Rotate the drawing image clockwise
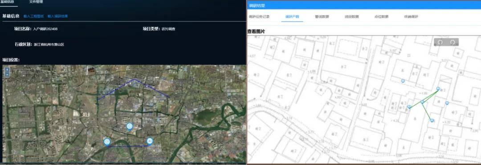481x165 pixels. pos(452,42)
